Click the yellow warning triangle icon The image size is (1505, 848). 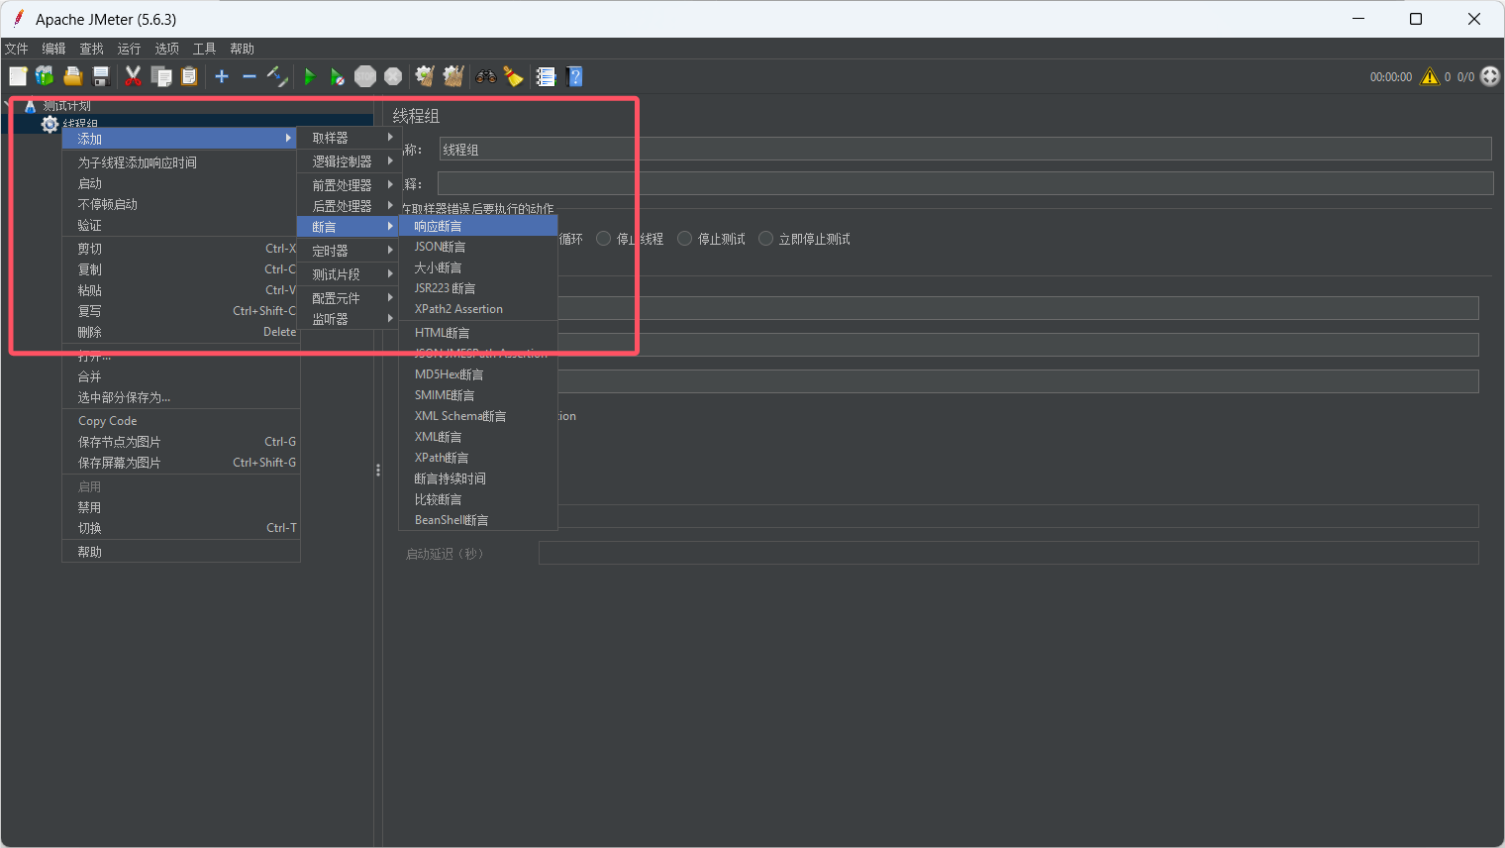pyautogui.click(x=1430, y=76)
